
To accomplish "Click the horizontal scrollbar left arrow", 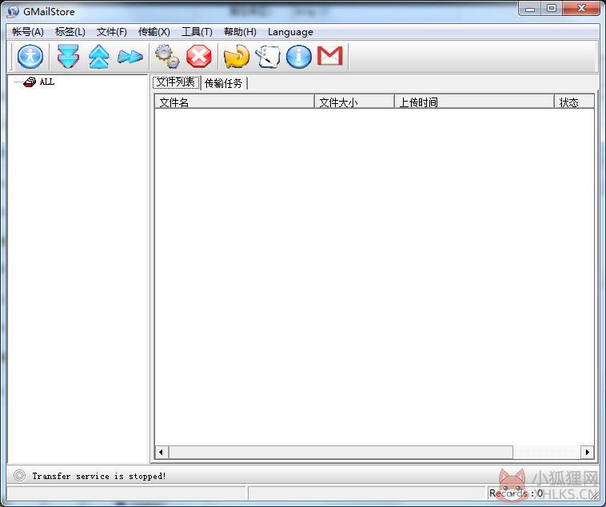I will point(161,452).
